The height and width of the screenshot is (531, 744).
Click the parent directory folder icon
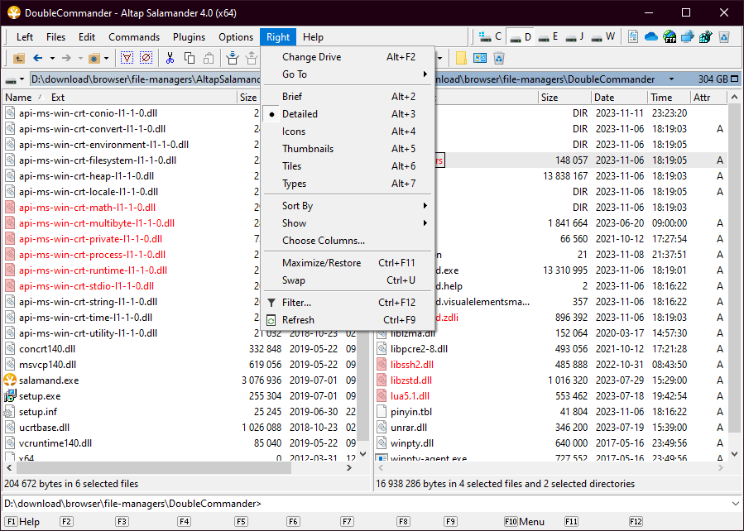tap(18, 58)
